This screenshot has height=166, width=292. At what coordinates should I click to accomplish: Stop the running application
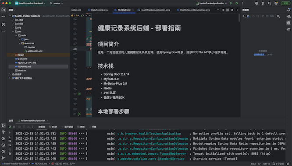pos(14,127)
